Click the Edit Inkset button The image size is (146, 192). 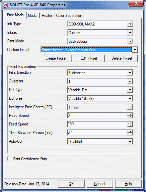click(x=89, y=58)
